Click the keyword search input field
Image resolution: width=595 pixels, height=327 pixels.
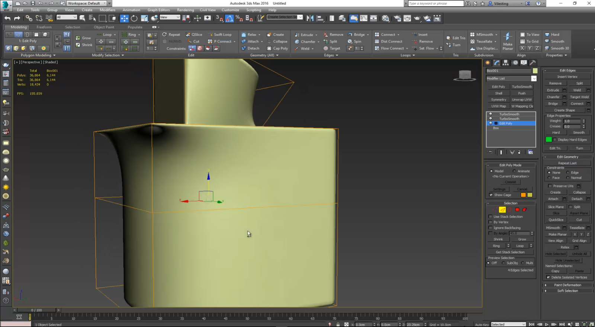pyautogui.click(x=435, y=3)
